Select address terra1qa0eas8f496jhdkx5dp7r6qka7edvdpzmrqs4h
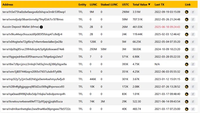 click(34, 94)
